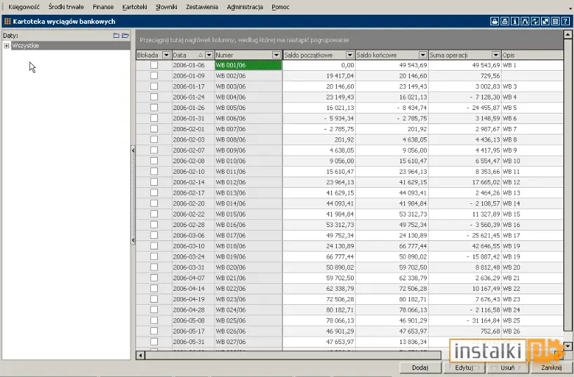The image size is (574, 377).
Task: Expand the Wszystkie tree node
Action: coord(6,46)
